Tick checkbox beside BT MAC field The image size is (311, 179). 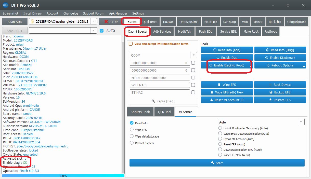coord(193,92)
